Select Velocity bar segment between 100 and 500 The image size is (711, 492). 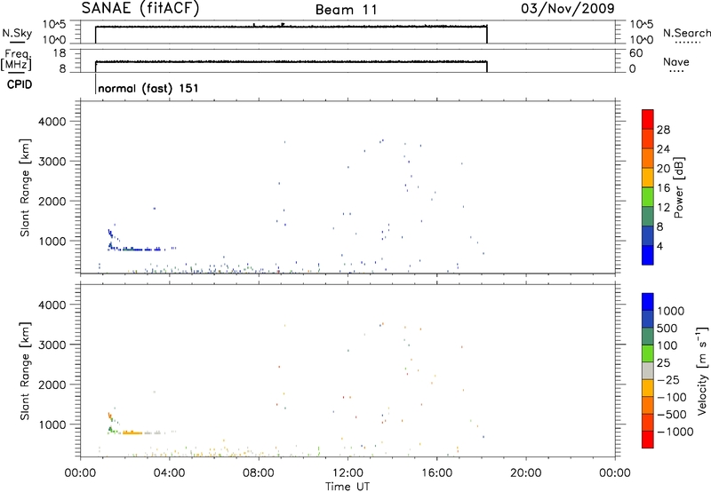tap(648, 337)
